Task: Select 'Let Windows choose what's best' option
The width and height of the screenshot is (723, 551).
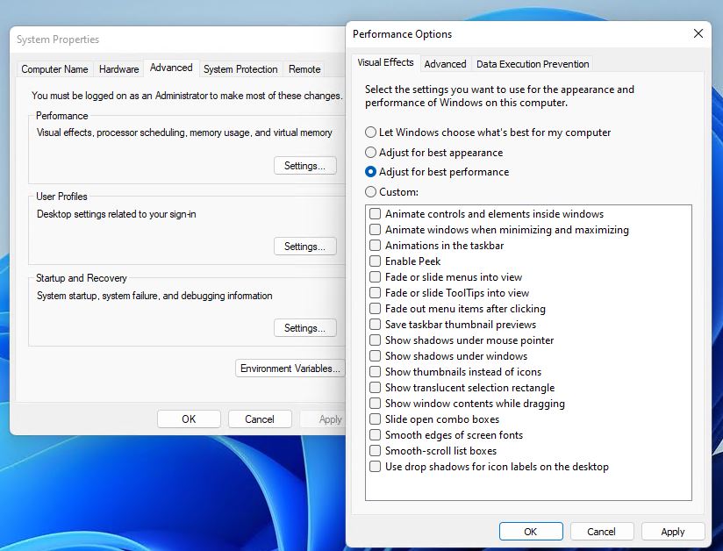Action: point(371,132)
